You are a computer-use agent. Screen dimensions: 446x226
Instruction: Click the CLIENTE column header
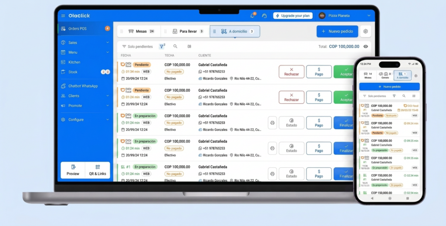pyautogui.click(x=205, y=55)
